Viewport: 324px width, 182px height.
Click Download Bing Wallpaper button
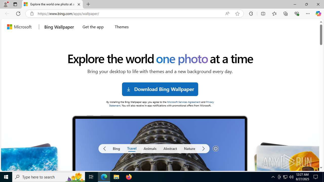160,89
